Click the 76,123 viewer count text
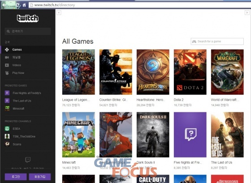251x183 pixels. (x=71, y=105)
